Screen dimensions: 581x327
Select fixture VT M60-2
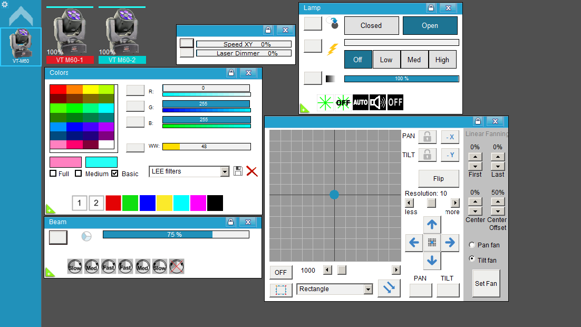[122, 35]
